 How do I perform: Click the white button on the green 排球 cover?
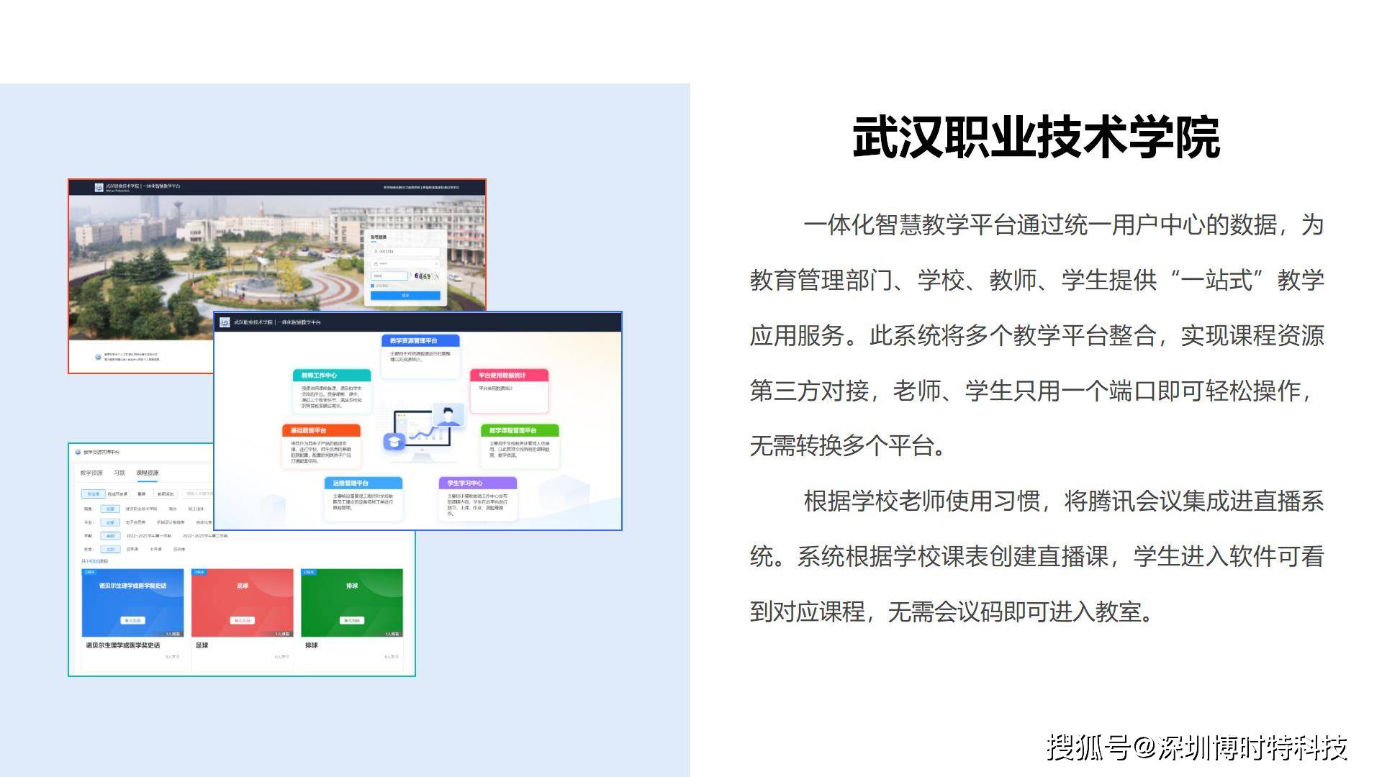click(352, 620)
